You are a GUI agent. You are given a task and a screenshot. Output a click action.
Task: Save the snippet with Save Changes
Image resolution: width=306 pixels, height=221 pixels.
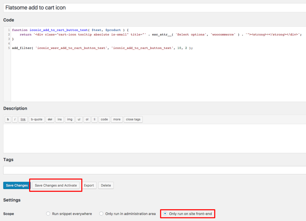tap(16, 185)
